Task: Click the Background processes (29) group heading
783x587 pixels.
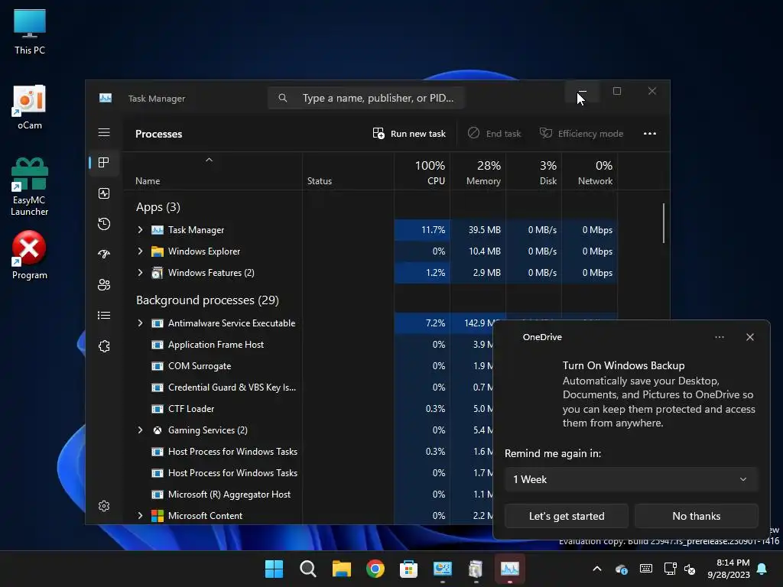Action: click(x=207, y=300)
